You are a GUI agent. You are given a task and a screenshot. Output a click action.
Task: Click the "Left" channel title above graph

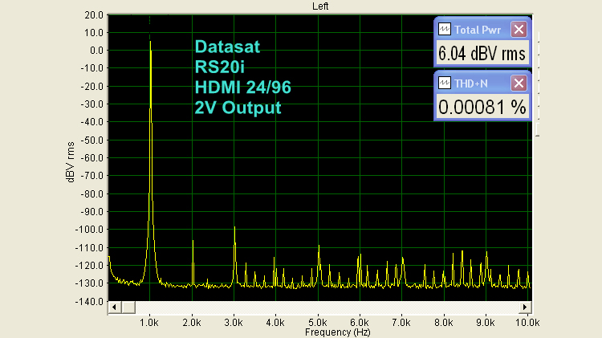pyautogui.click(x=322, y=6)
